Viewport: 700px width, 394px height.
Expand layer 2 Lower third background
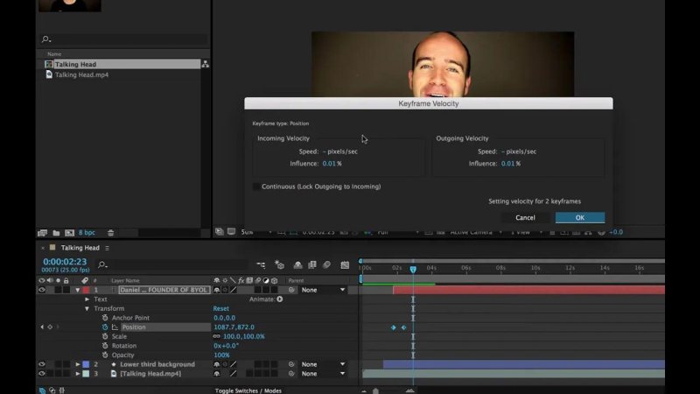point(78,364)
